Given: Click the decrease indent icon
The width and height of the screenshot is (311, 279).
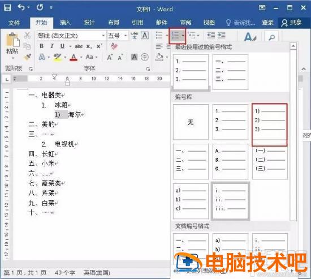Looking at the screenshot, I should (x=211, y=35).
